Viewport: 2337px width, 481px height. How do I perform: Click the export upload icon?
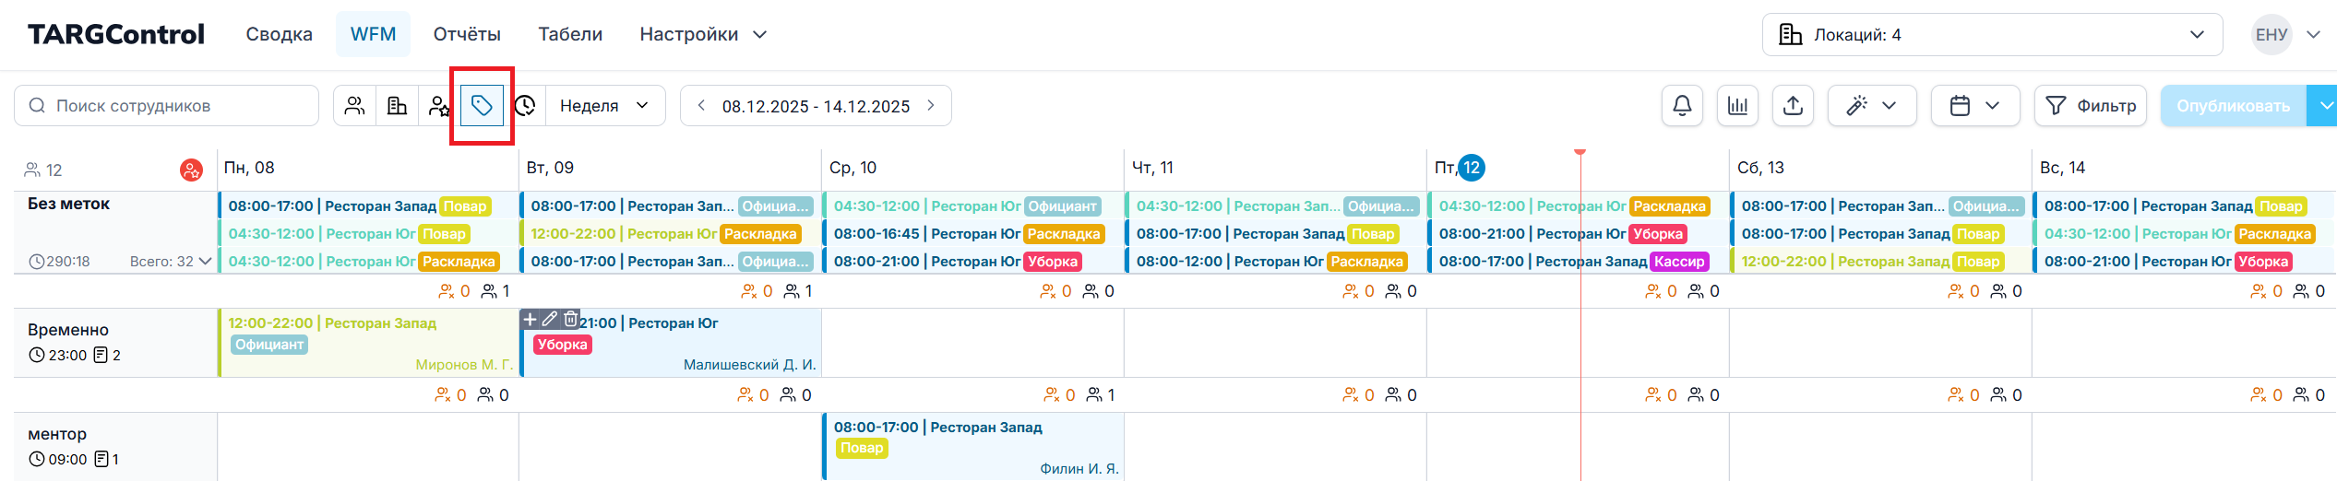[x=1793, y=106]
